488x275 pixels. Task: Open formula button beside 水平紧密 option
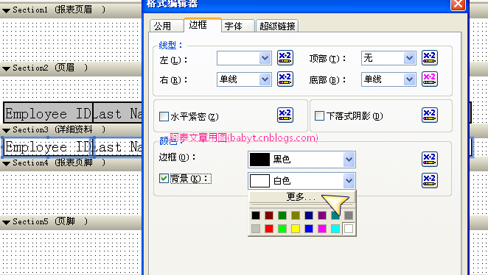coord(285,115)
